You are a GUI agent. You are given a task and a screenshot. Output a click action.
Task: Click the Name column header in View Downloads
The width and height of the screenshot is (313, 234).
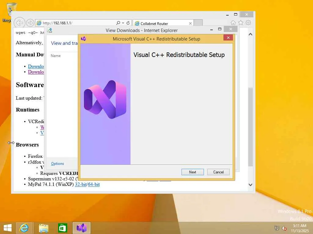56,56
